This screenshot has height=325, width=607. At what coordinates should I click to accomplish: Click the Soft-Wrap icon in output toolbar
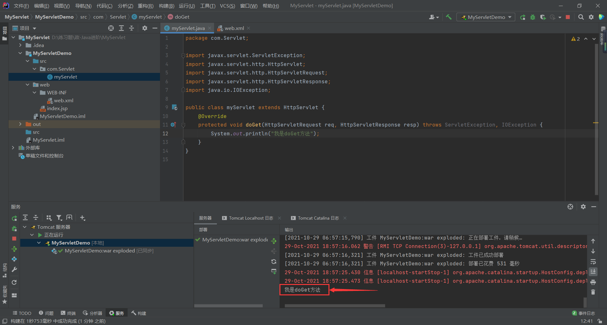pyautogui.click(x=593, y=262)
